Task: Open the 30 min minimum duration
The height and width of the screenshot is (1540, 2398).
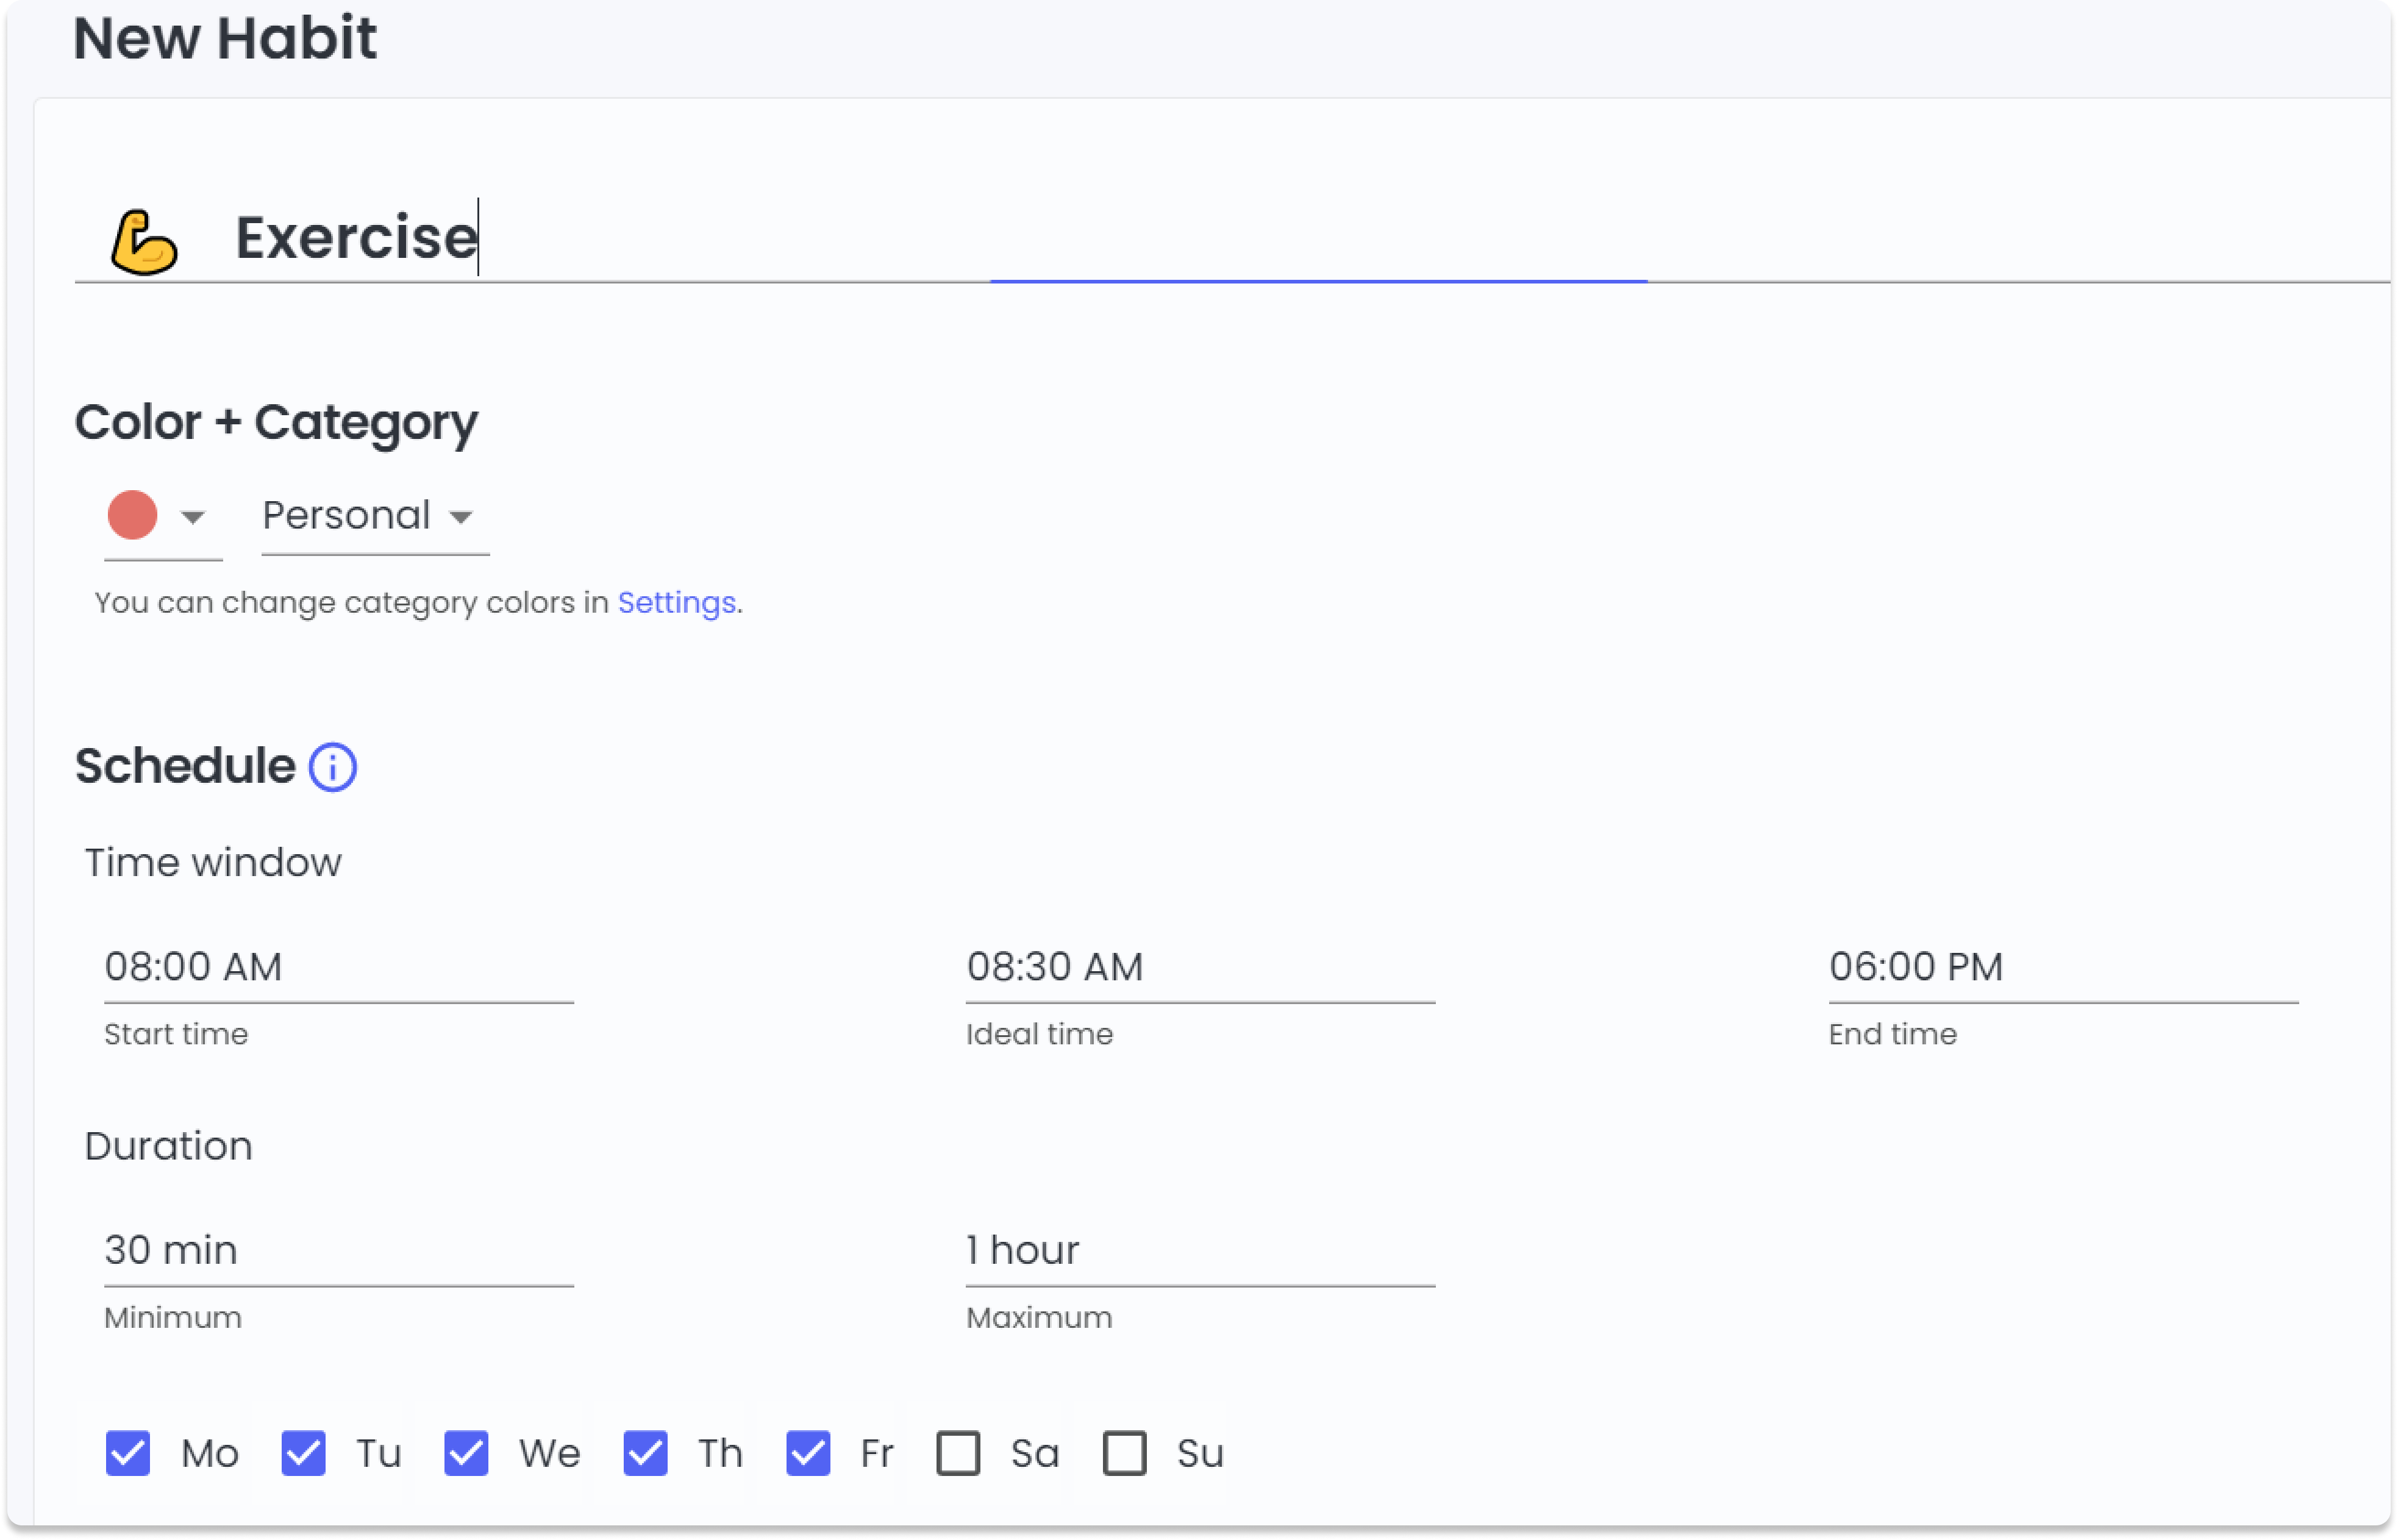Action: coord(338,1250)
